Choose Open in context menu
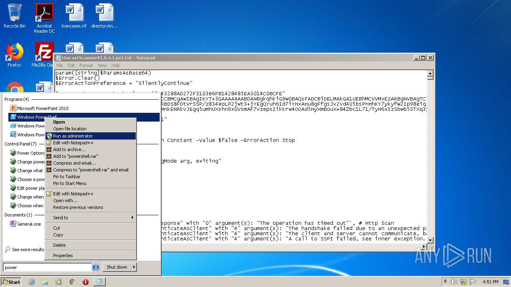This screenshot has height=287, width=511. coord(91,122)
